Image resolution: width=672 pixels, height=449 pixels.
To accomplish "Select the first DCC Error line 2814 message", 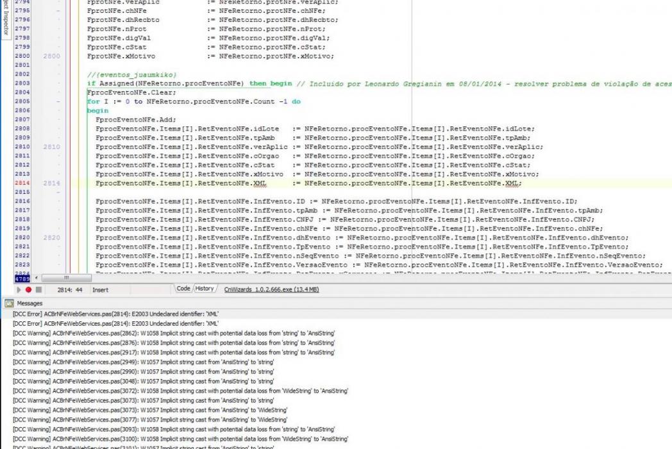I will click(115, 314).
